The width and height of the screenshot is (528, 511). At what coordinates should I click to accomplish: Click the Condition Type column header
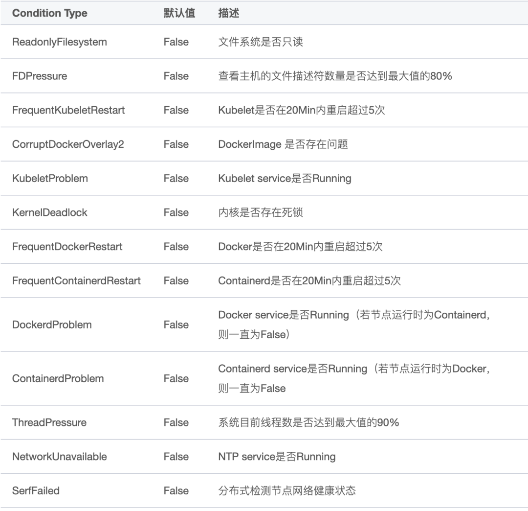pos(50,13)
